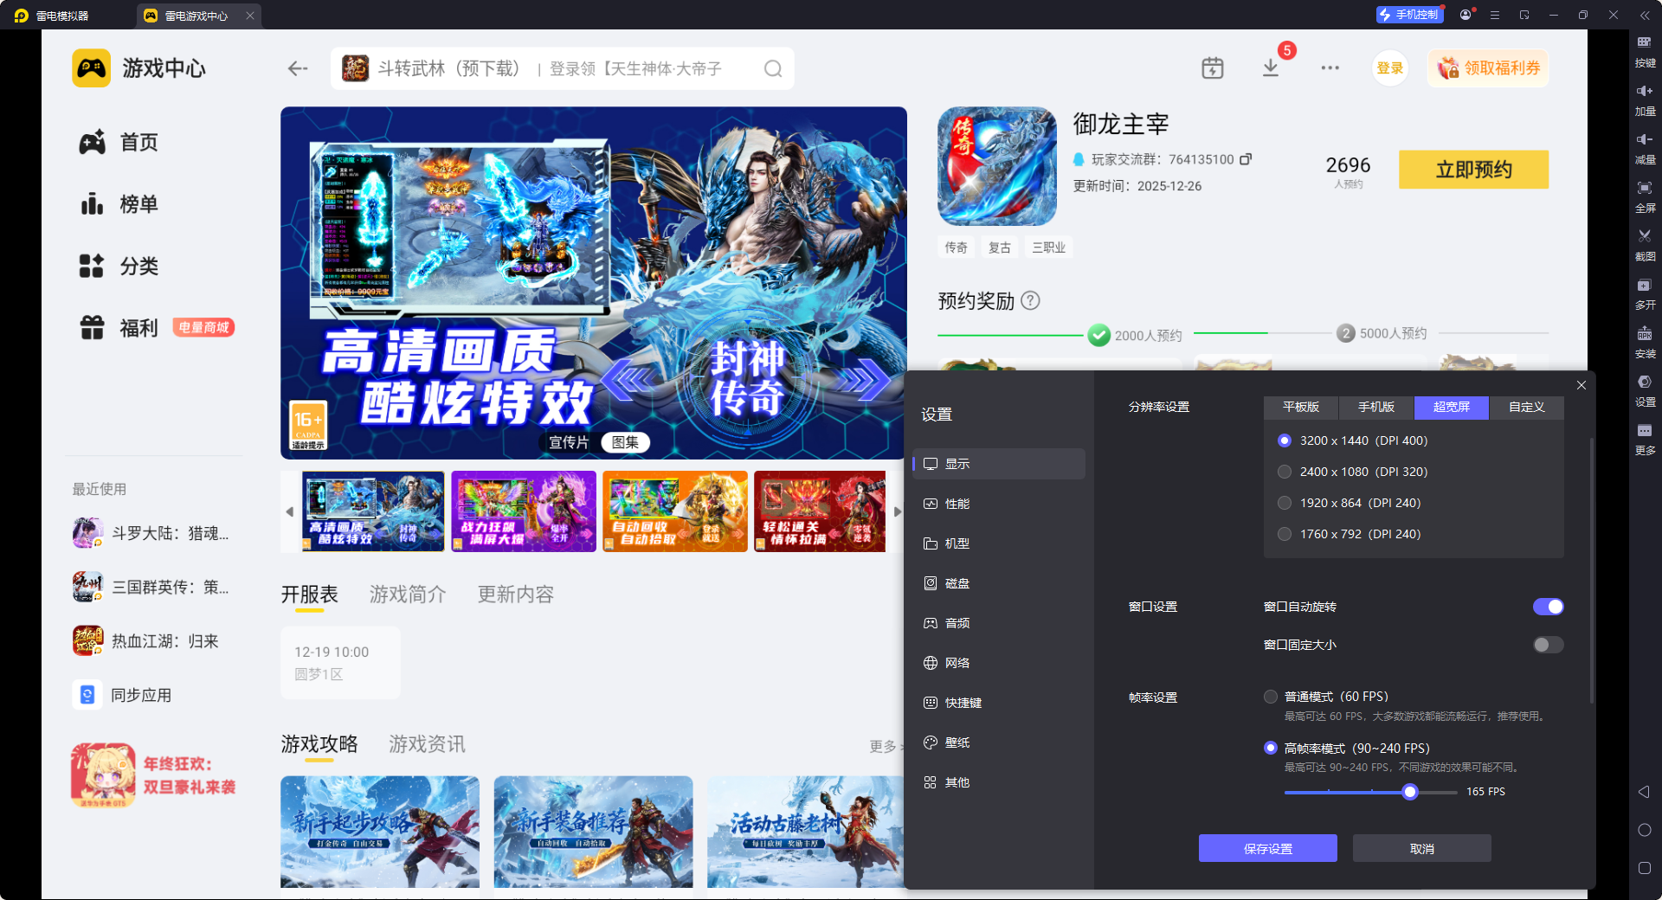Click the 立即预约 button
The height and width of the screenshot is (900, 1662).
(1474, 170)
